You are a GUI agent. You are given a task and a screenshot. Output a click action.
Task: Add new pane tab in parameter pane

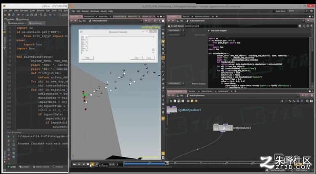[217, 16]
